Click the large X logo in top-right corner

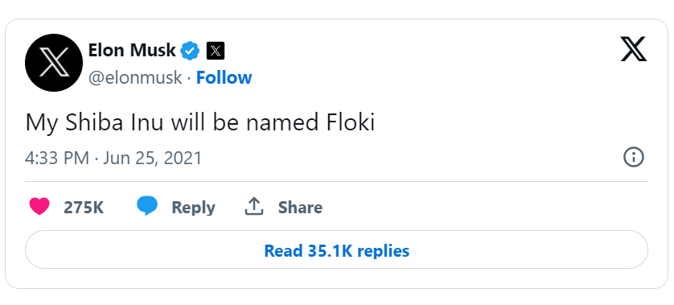(634, 49)
